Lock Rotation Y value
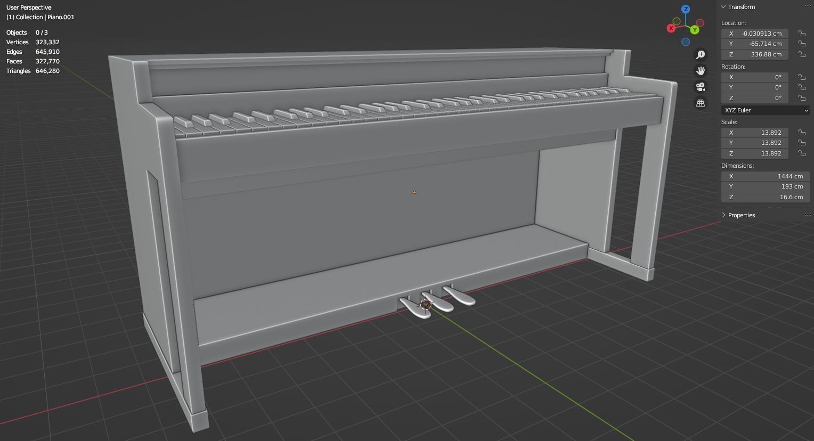This screenshot has width=814, height=441. [801, 87]
